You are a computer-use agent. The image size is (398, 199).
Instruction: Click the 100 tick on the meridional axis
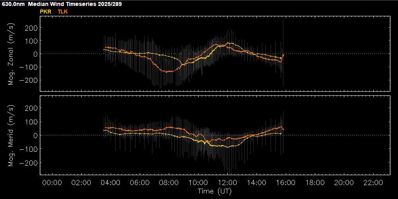(32, 122)
